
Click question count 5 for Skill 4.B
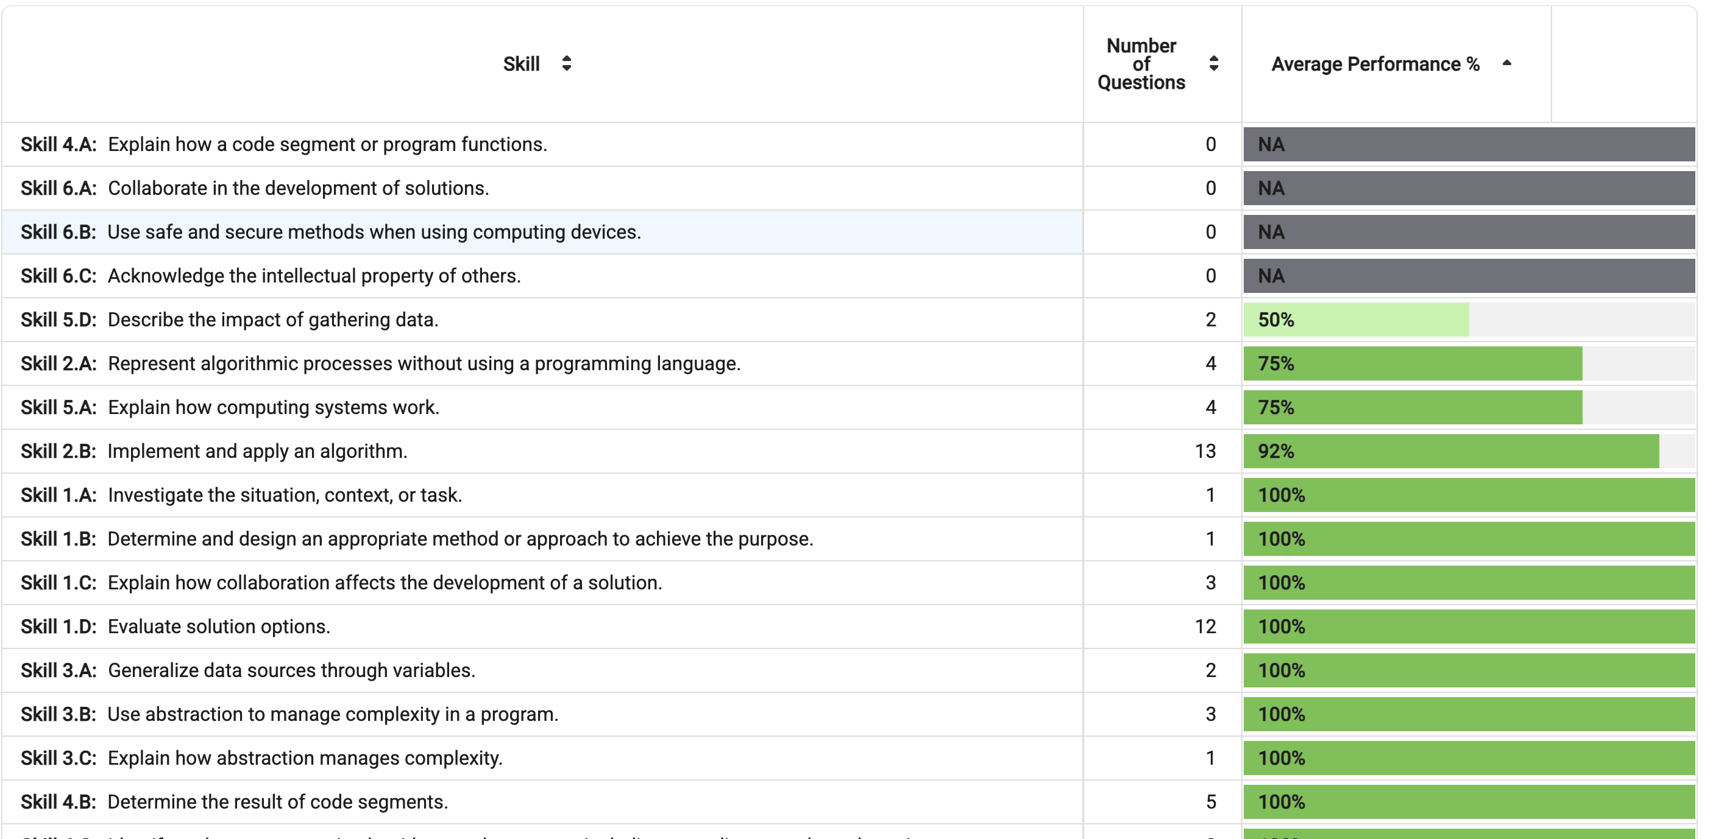tap(1211, 802)
